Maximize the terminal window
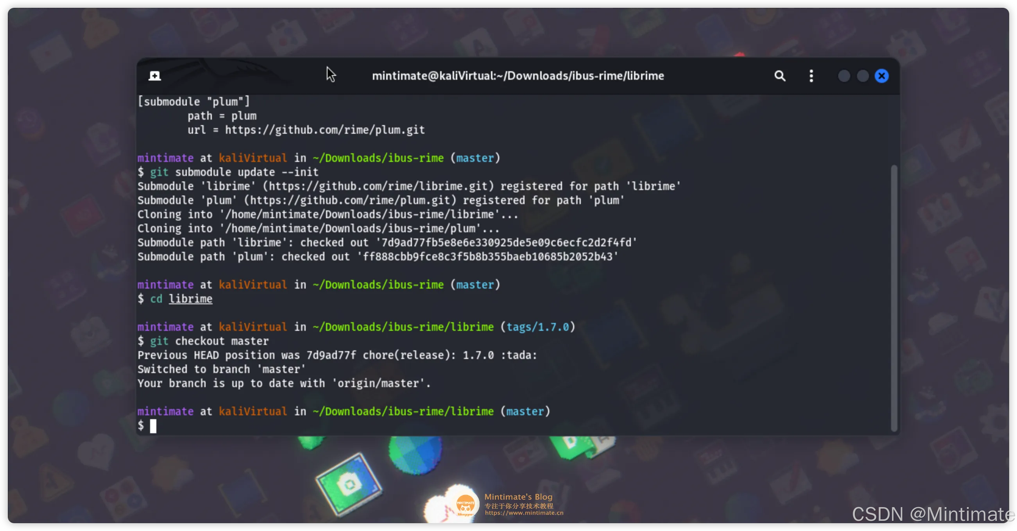This screenshot has width=1017, height=531. coord(863,76)
